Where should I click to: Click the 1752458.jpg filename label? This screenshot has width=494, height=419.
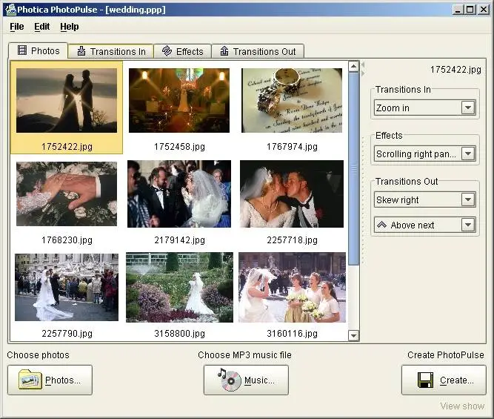click(x=179, y=147)
